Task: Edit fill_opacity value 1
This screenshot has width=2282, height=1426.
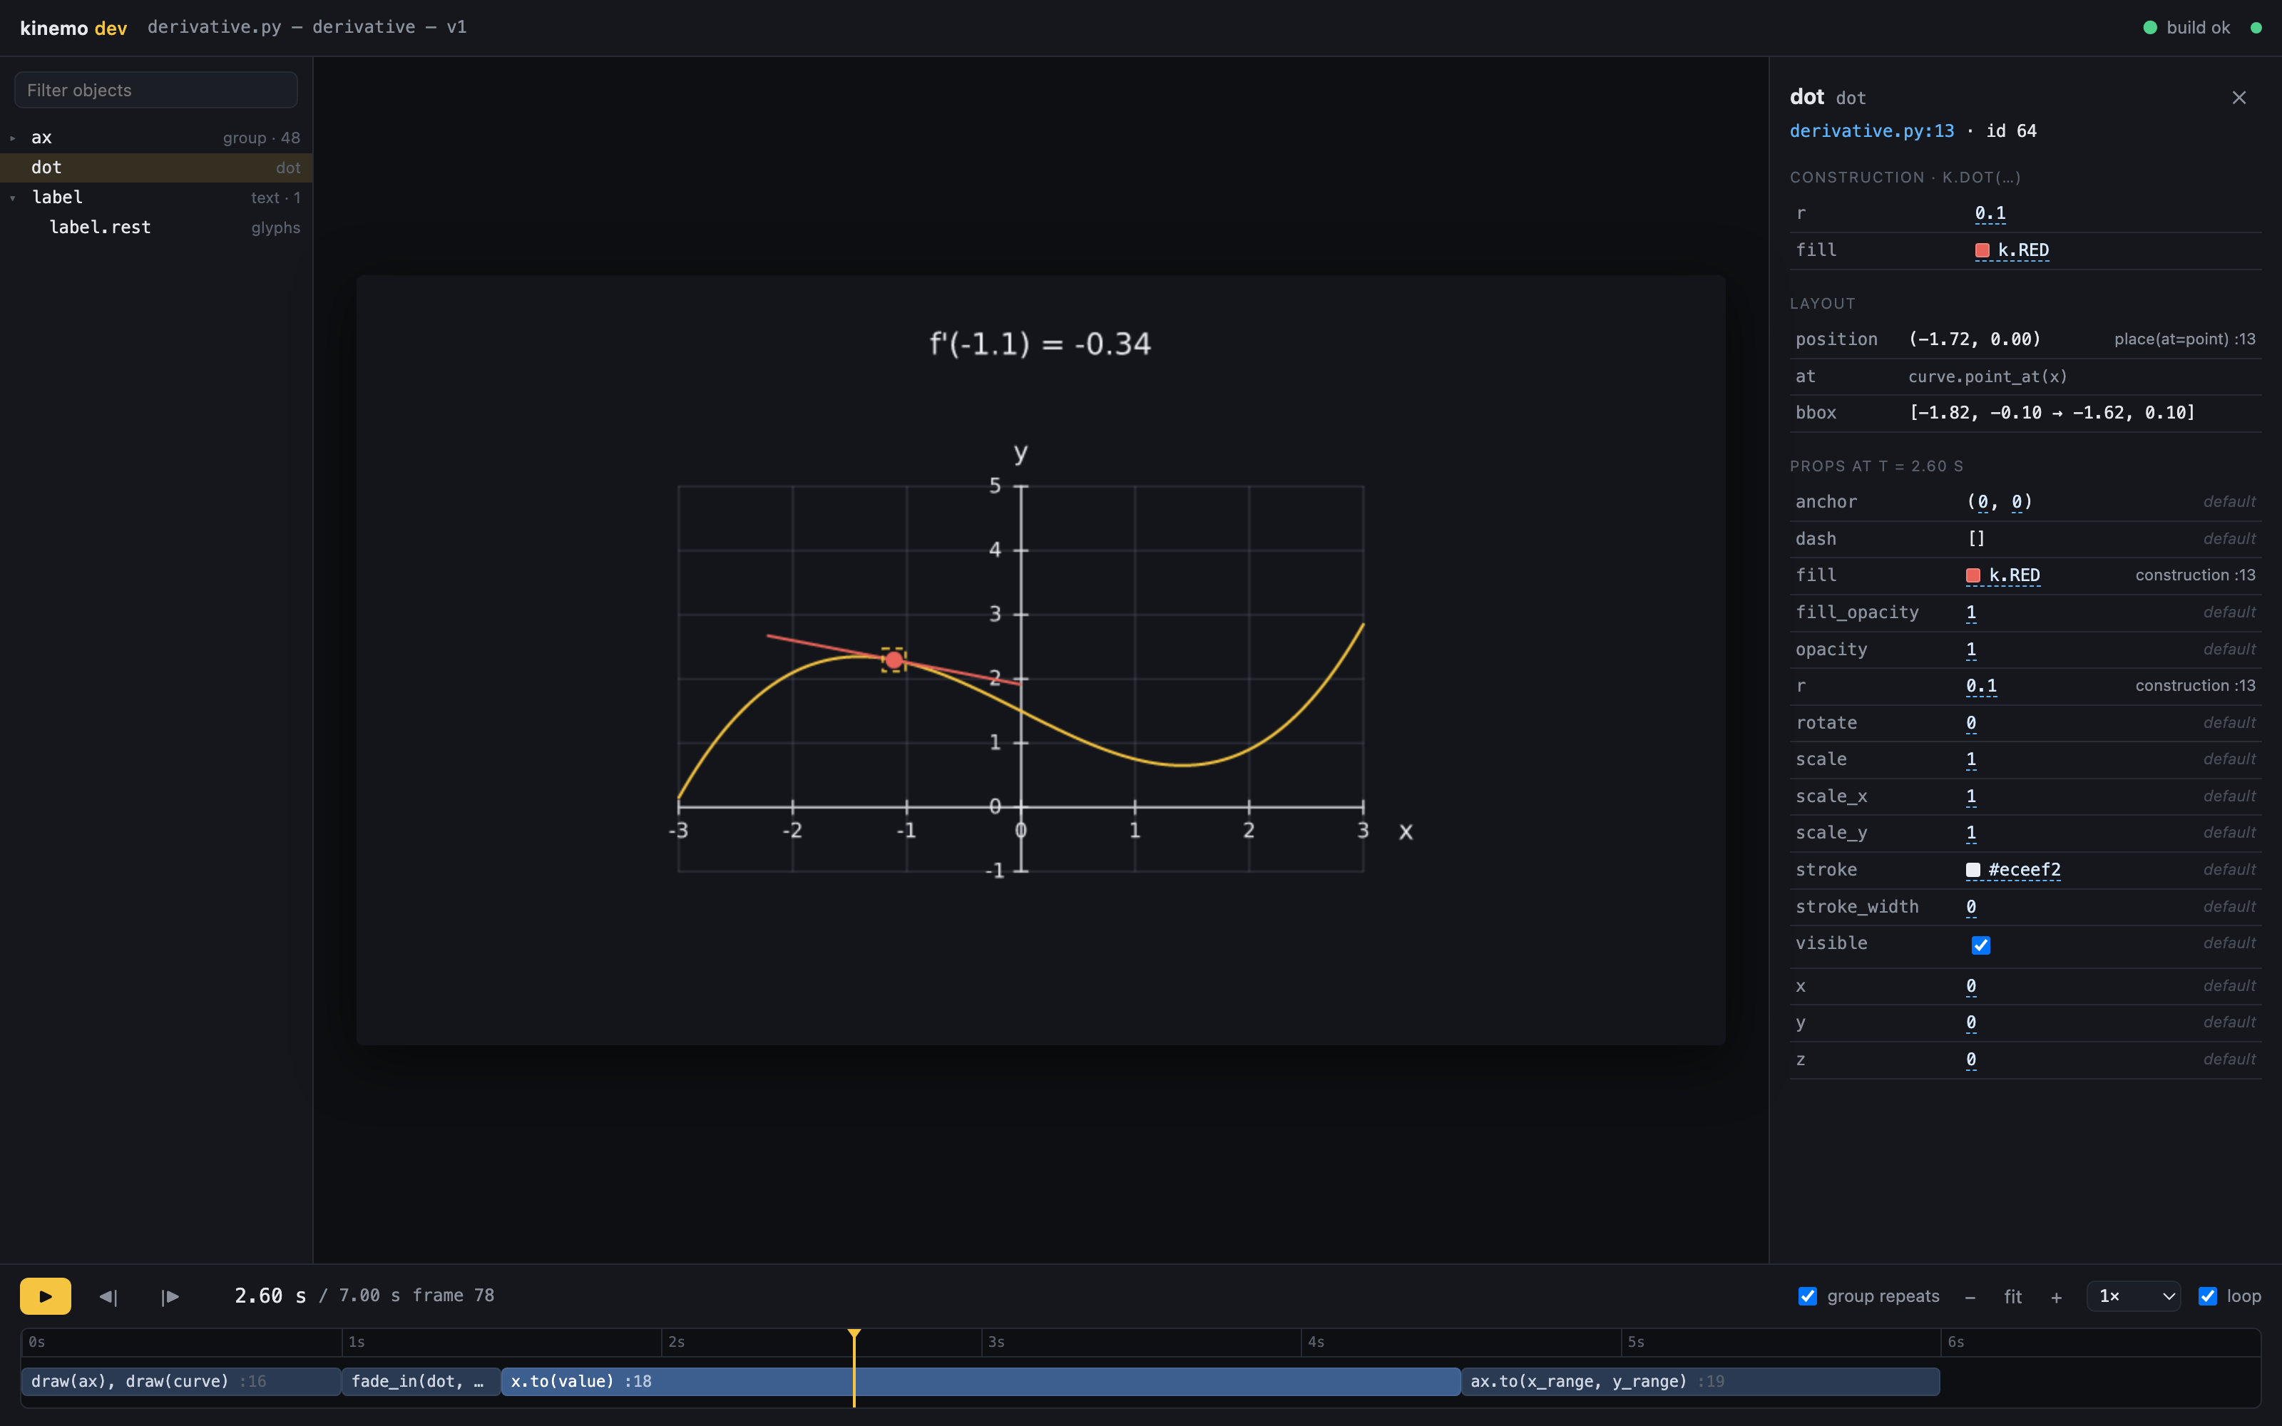Action: 1971,612
